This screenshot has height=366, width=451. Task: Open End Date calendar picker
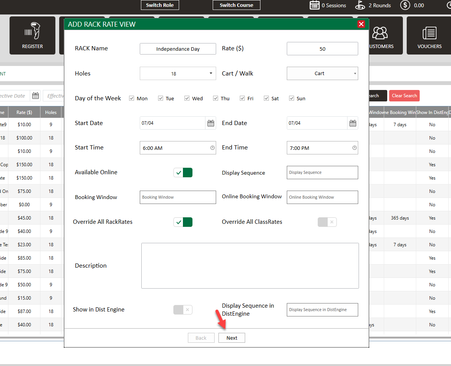tap(352, 123)
